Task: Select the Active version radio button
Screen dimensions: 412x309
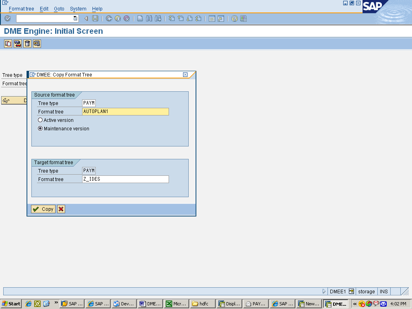Action: pos(40,120)
